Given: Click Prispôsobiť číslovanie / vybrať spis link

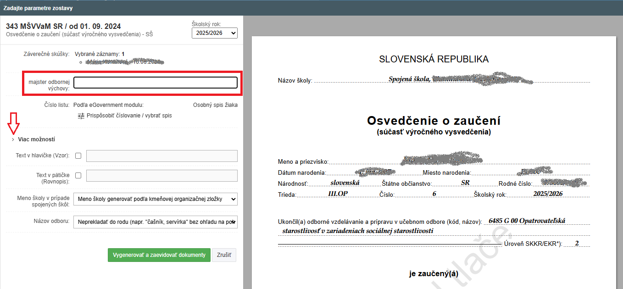Looking at the screenshot, I should click(129, 116).
